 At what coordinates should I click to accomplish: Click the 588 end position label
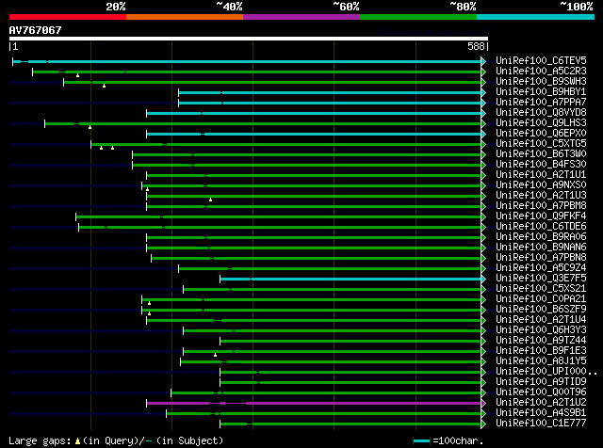(476, 46)
